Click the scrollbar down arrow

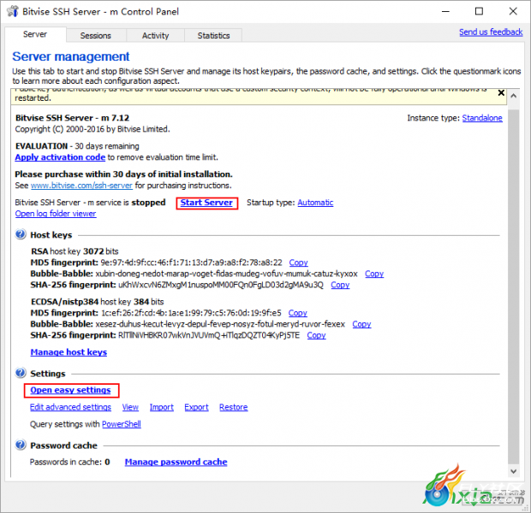click(513, 471)
